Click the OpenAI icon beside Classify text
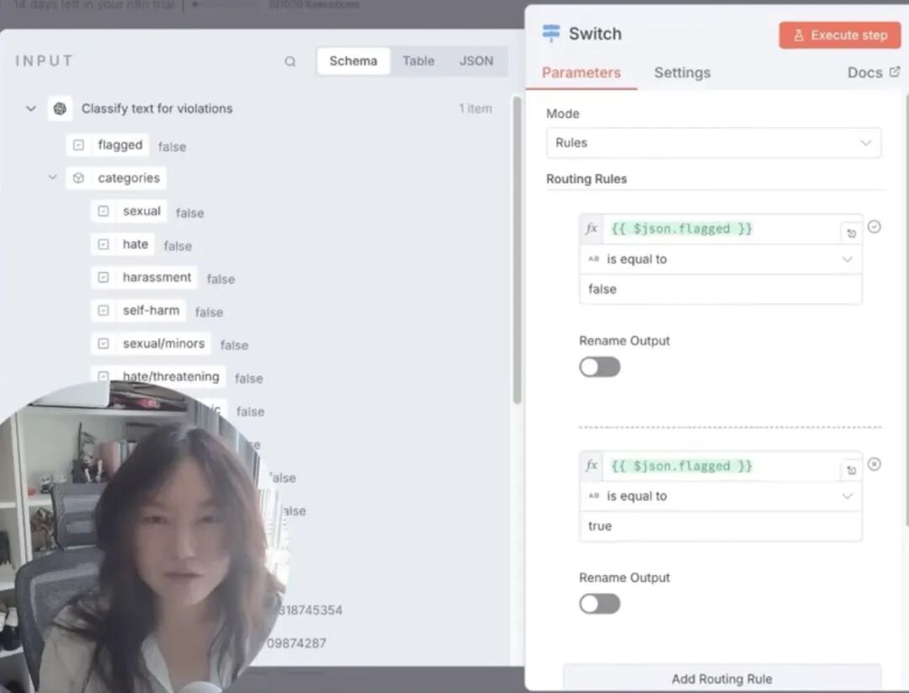Viewport: 909px width, 693px height. pyautogui.click(x=60, y=109)
